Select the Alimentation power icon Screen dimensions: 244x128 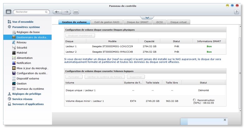point(14,58)
